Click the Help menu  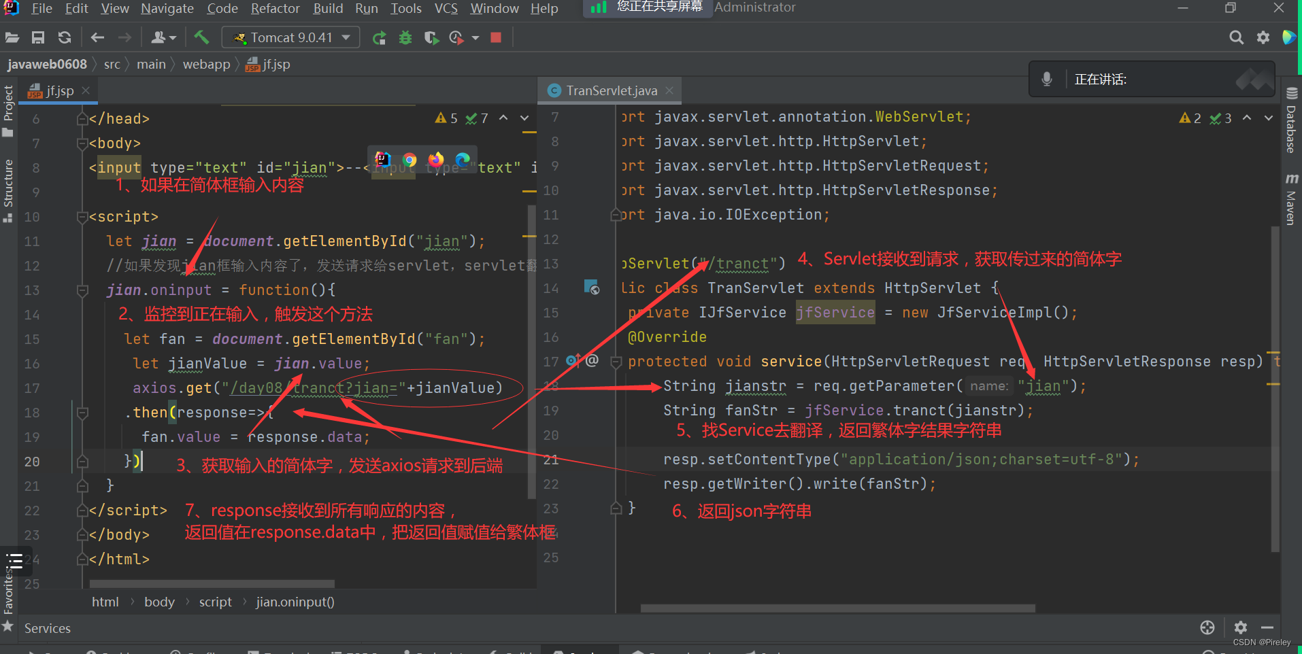coord(544,8)
